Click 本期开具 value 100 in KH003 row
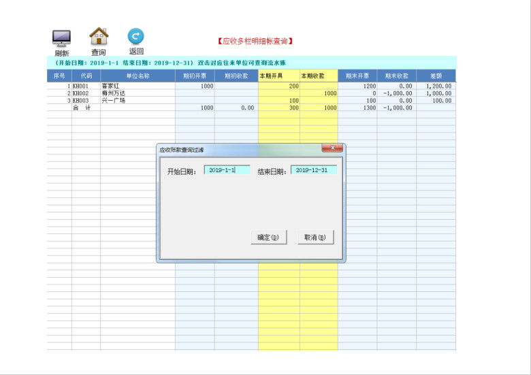531x375 pixels. (x=293, y=101)
